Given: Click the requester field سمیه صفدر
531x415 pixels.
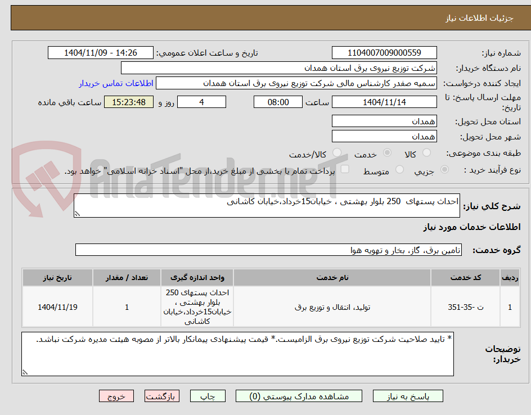Looking at the screenshot, I should 296,83.
